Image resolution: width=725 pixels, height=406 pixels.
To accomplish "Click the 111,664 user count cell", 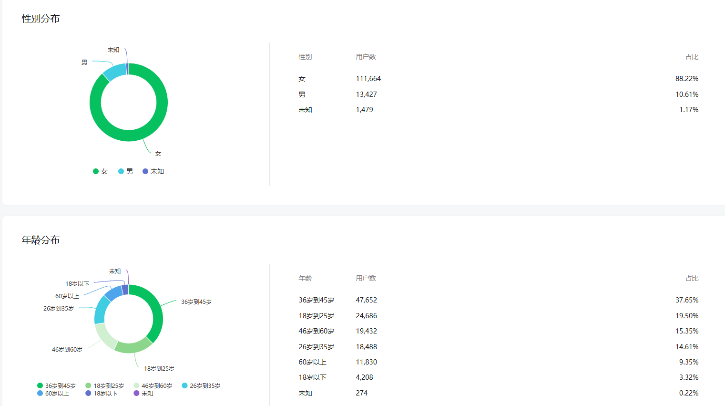I will coord(368,79).
